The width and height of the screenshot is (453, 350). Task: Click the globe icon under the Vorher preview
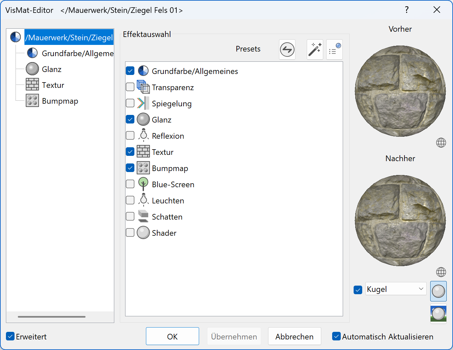(441, 143)
